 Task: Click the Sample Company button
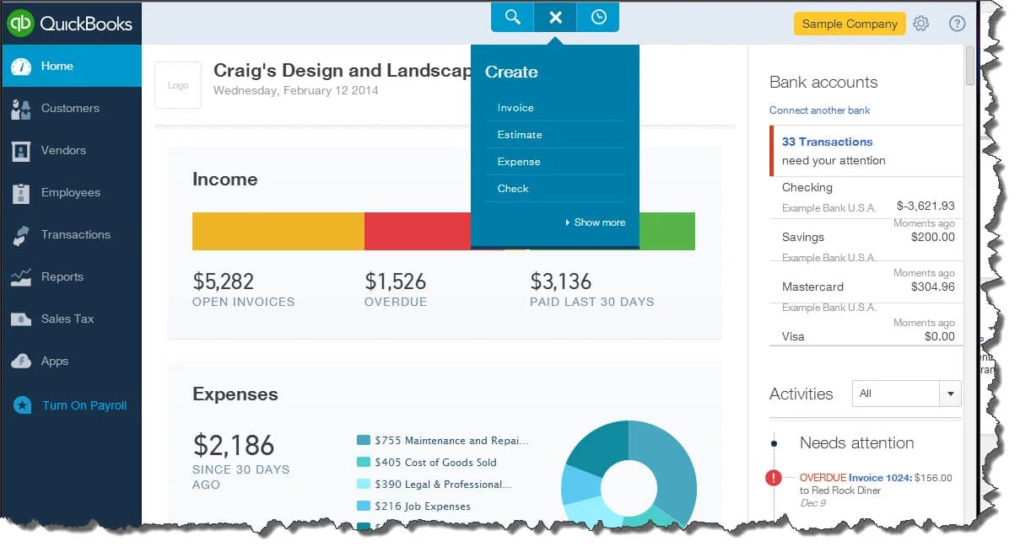coord(850,24)
